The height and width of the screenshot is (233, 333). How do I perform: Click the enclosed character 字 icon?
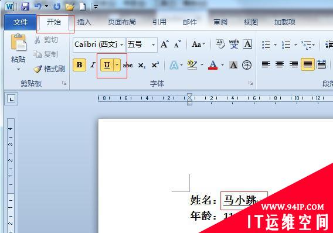click(247, 65)
